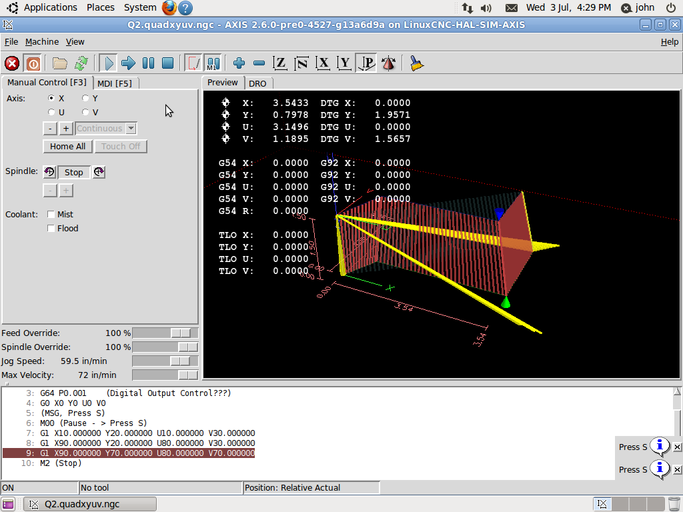Reload the current G-code file

click(81, 63)
